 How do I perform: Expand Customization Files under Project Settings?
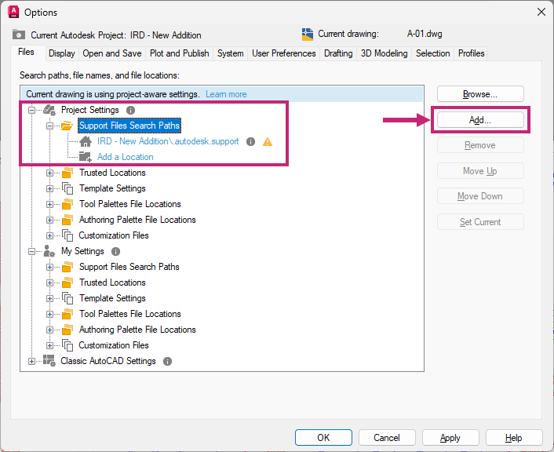(x=49, y=235)
